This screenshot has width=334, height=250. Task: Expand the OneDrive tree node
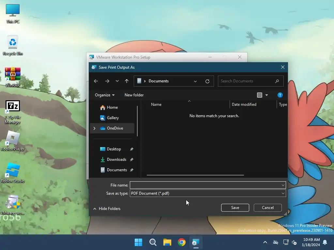[x=94, y=128]
